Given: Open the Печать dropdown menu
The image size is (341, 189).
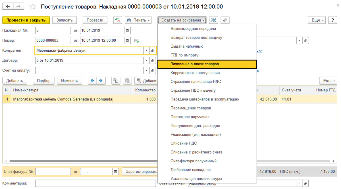Looking at the screenshot, I should click(x=138, y=20).
